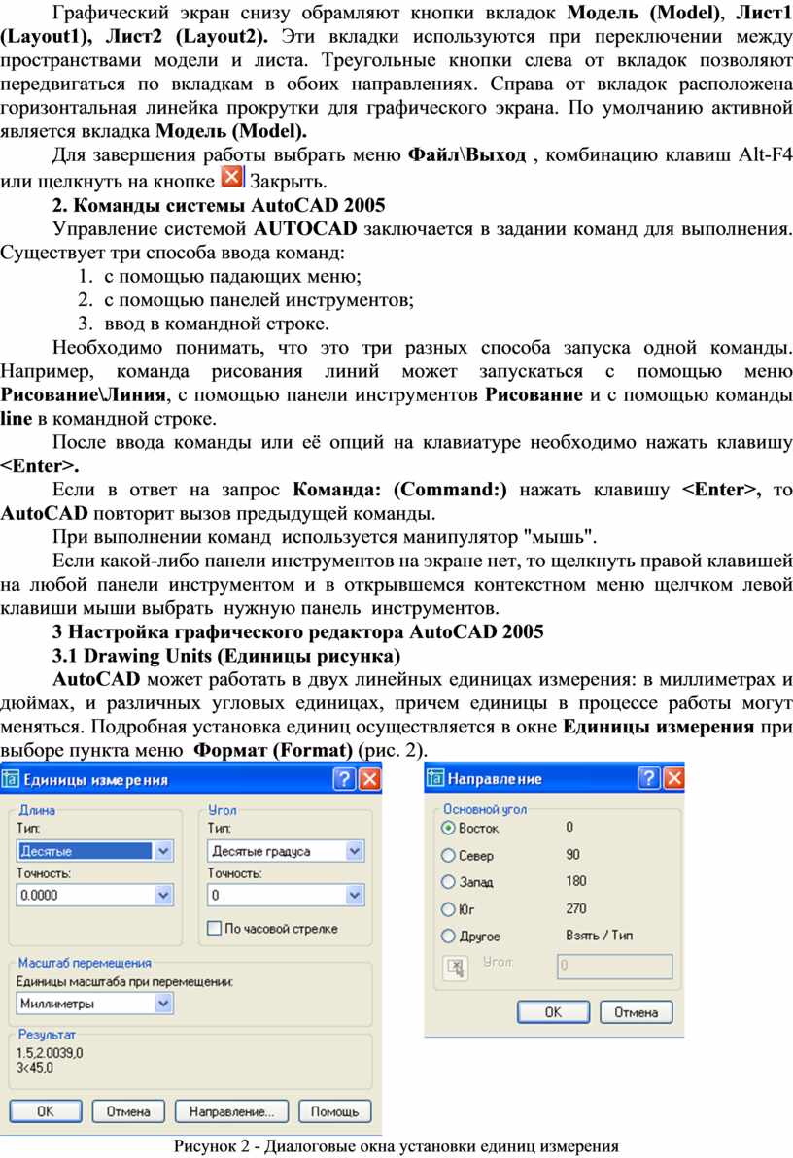Click the Единицы измерения dialog title icon
Screen dimensions: 793x1158
pyautogui.click(x=11, y=780)
